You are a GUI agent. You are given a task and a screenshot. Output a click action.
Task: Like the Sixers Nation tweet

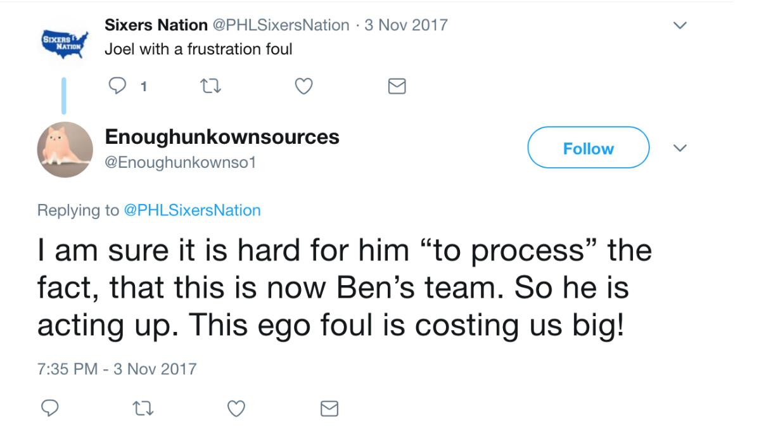304,86
